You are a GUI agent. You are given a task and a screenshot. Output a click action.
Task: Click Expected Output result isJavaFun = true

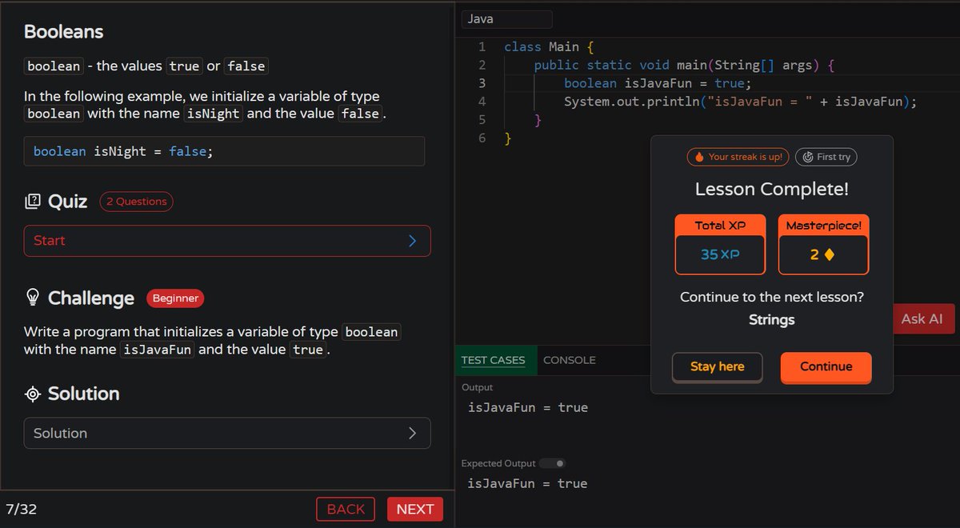[528, 484]
